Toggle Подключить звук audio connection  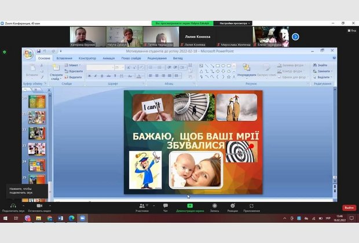(13, 207)
